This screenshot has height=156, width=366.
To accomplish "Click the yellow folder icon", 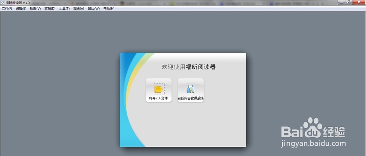I will click(159, 89).
